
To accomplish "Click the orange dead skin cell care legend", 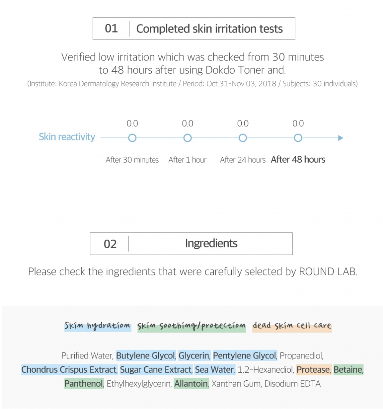I will click(x=292, y=326).
